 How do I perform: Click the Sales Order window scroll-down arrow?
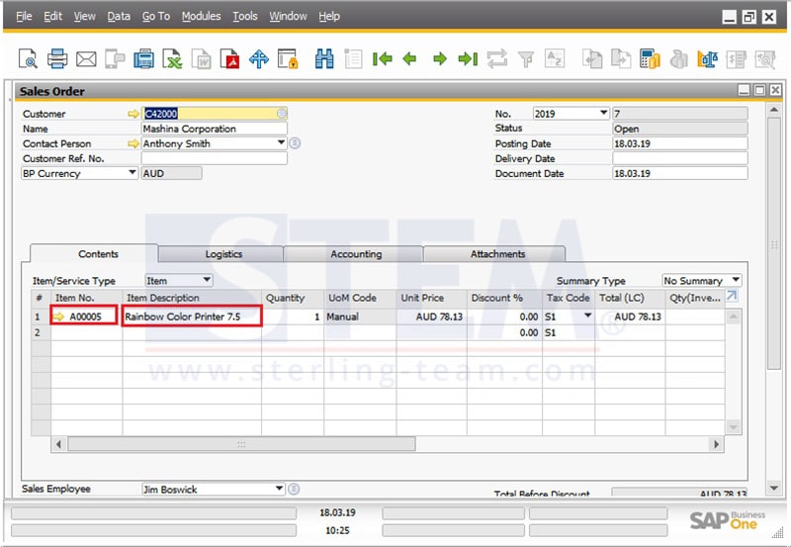pyautogui.click(x=774, y=488)
